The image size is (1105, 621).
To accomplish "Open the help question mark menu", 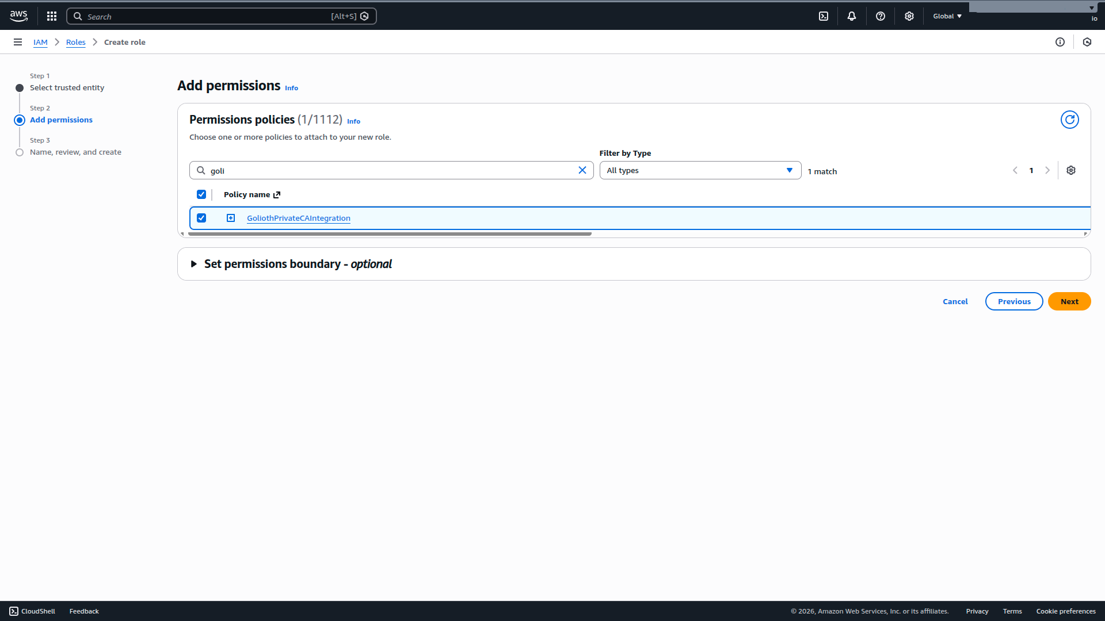I will click(x=881, y=16).
